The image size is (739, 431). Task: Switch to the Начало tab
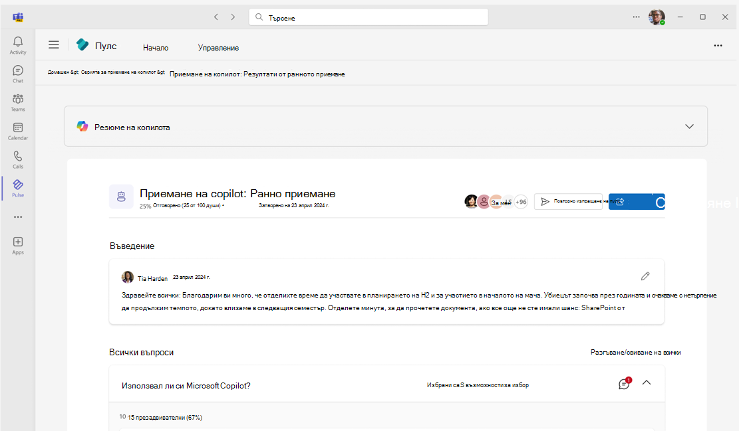pos(156,47)
